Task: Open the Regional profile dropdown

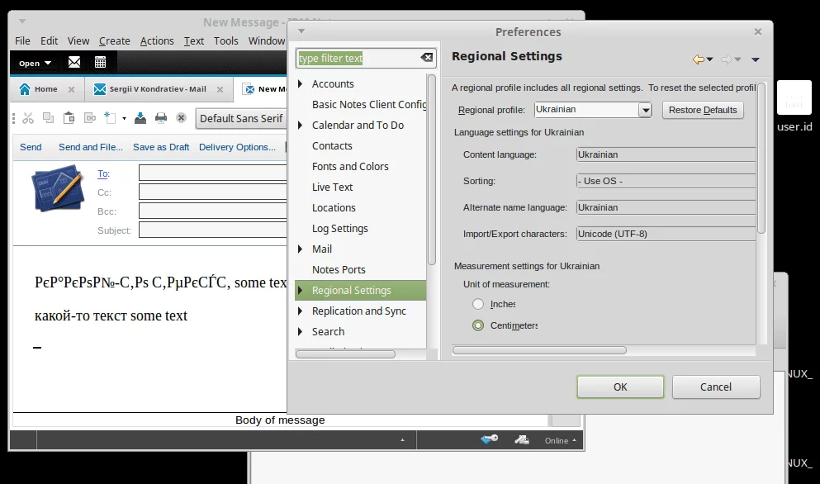Action: [645, 110]
